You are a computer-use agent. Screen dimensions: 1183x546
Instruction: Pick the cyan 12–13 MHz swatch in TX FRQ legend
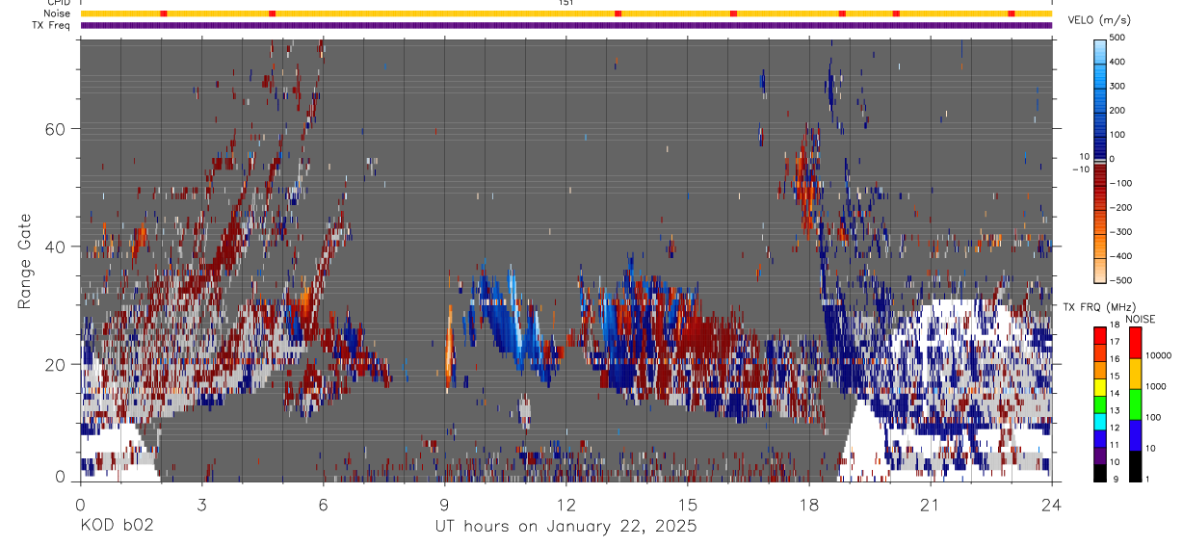click(1100, 422)
